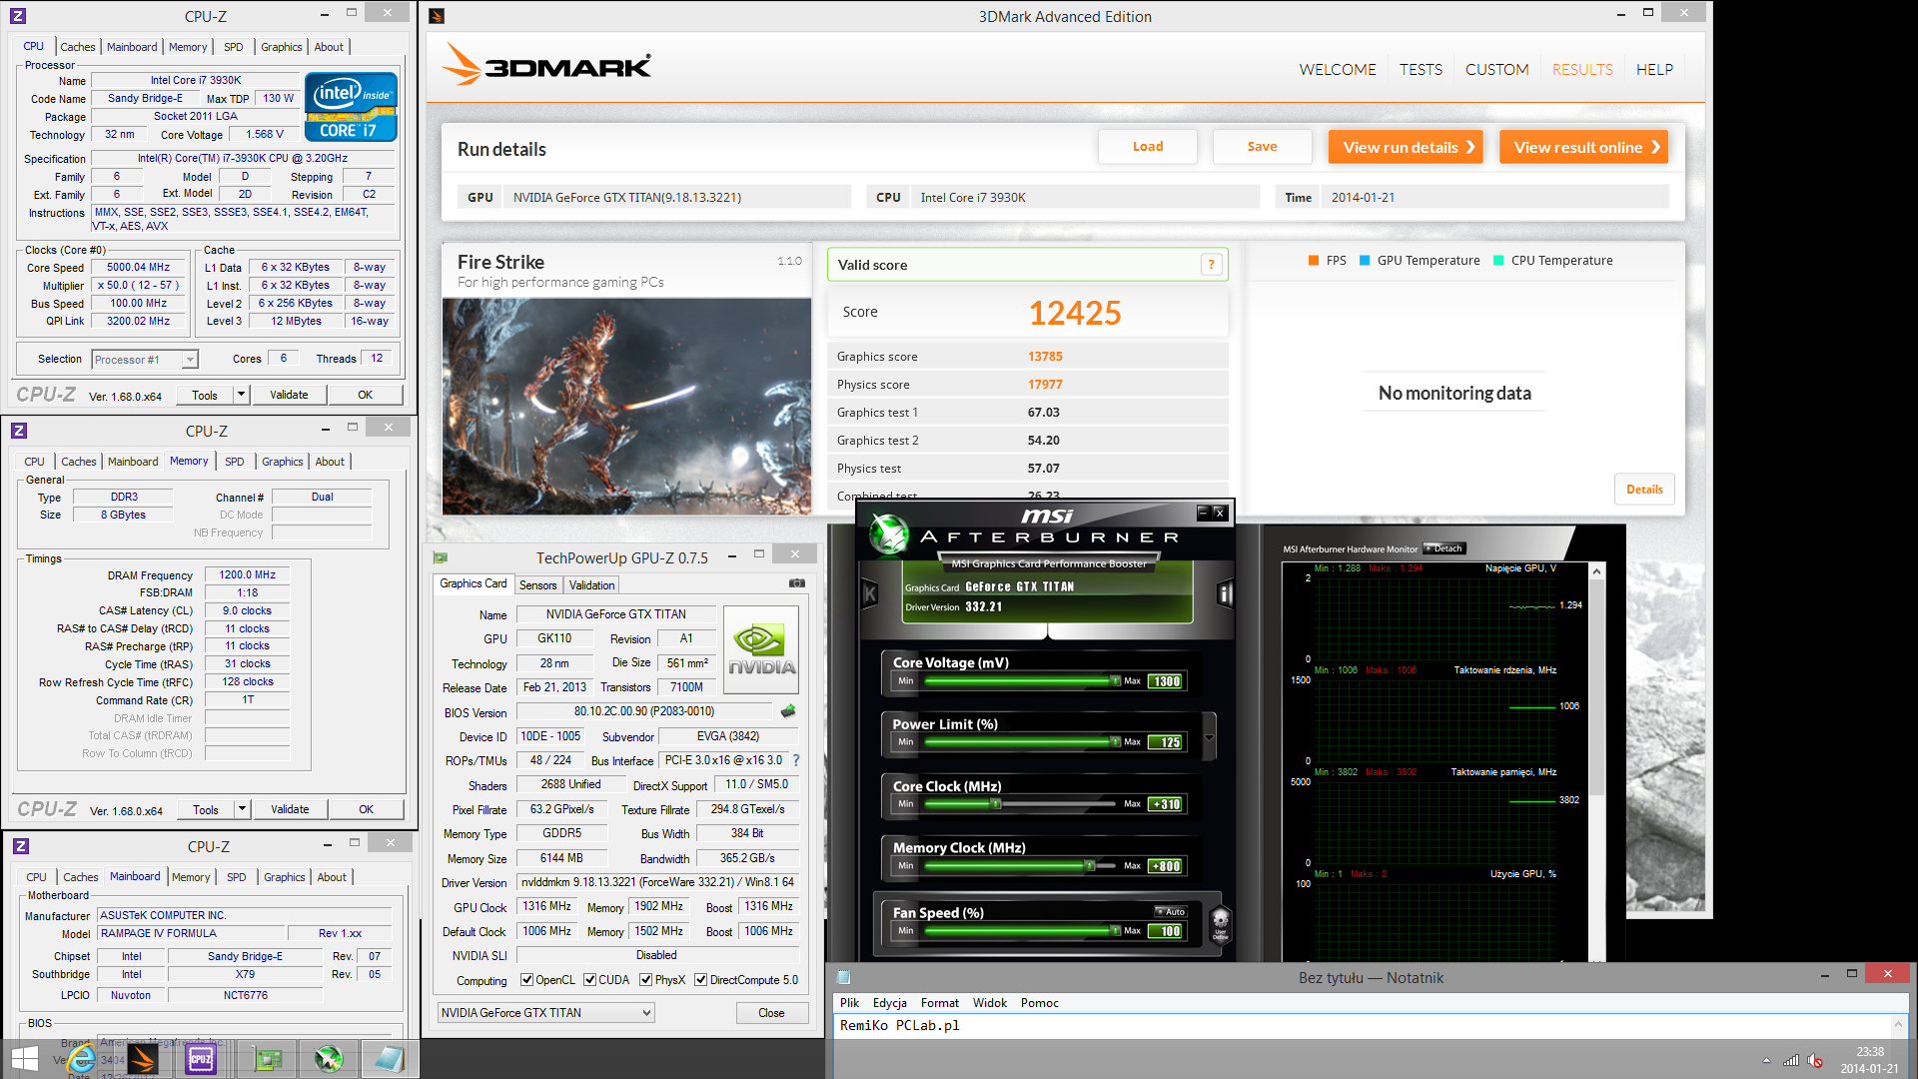Toggle the PhysX checkbox in GPU-Z
This screenshot has width=1918, height=1079.
pyautogui.click(x=646, y=980)
